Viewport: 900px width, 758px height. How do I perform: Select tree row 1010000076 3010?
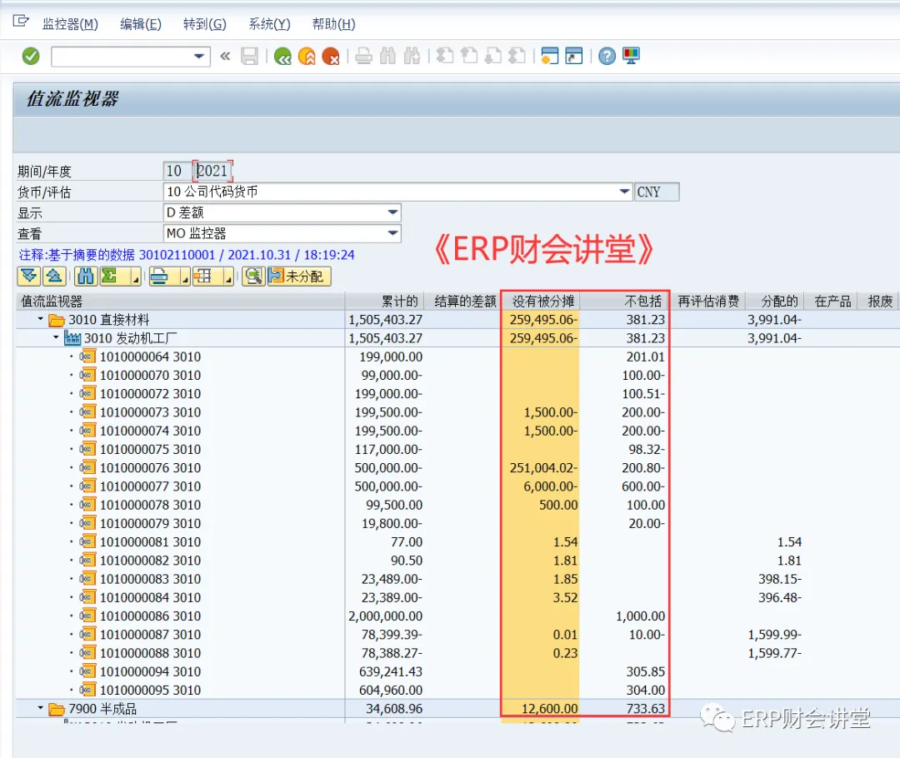pos(150,467)
